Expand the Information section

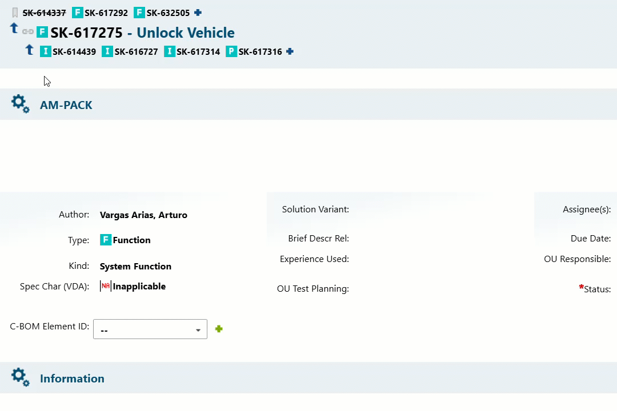[x=72, y=378]
